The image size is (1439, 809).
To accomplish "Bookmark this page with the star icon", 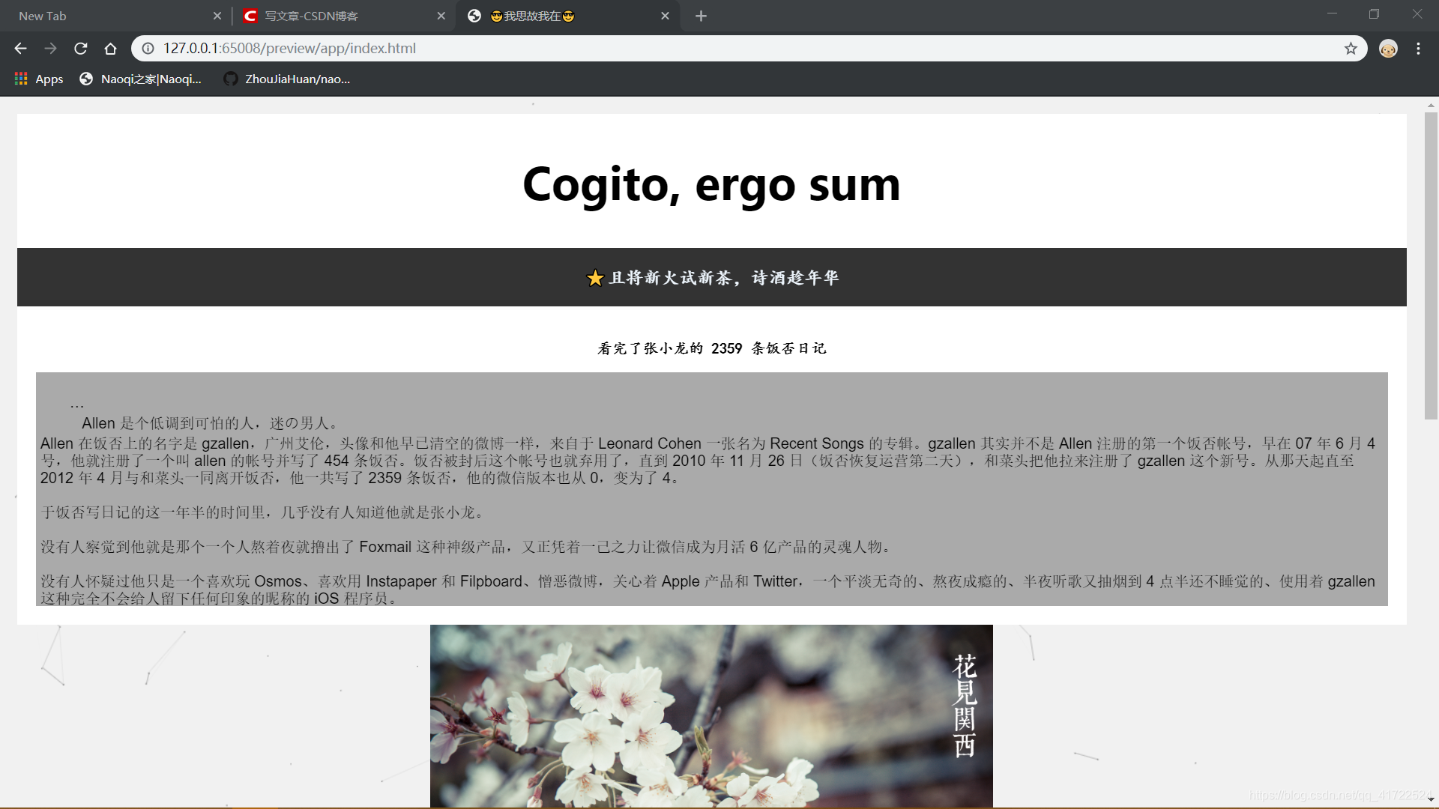I will pos(1351,49).
